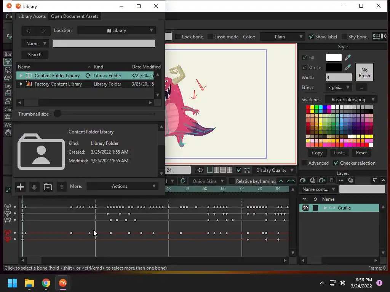Enable the Lock bone checkbox
The height and width of the screenshot is (292, 390).
[x=178, y=37]
